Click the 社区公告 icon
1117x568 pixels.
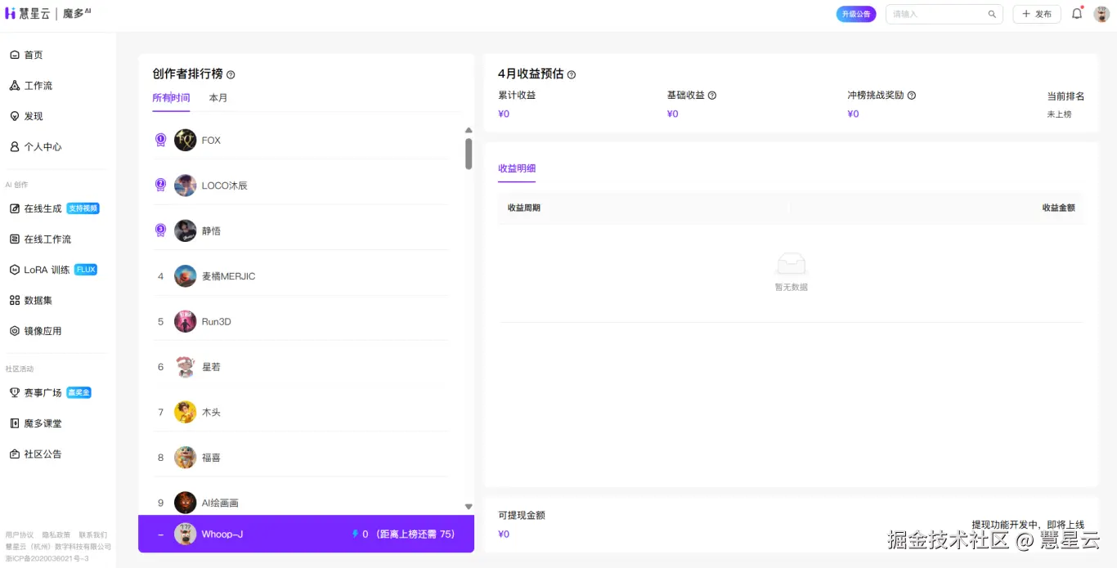pyautogui.click(x=14, y=454)
